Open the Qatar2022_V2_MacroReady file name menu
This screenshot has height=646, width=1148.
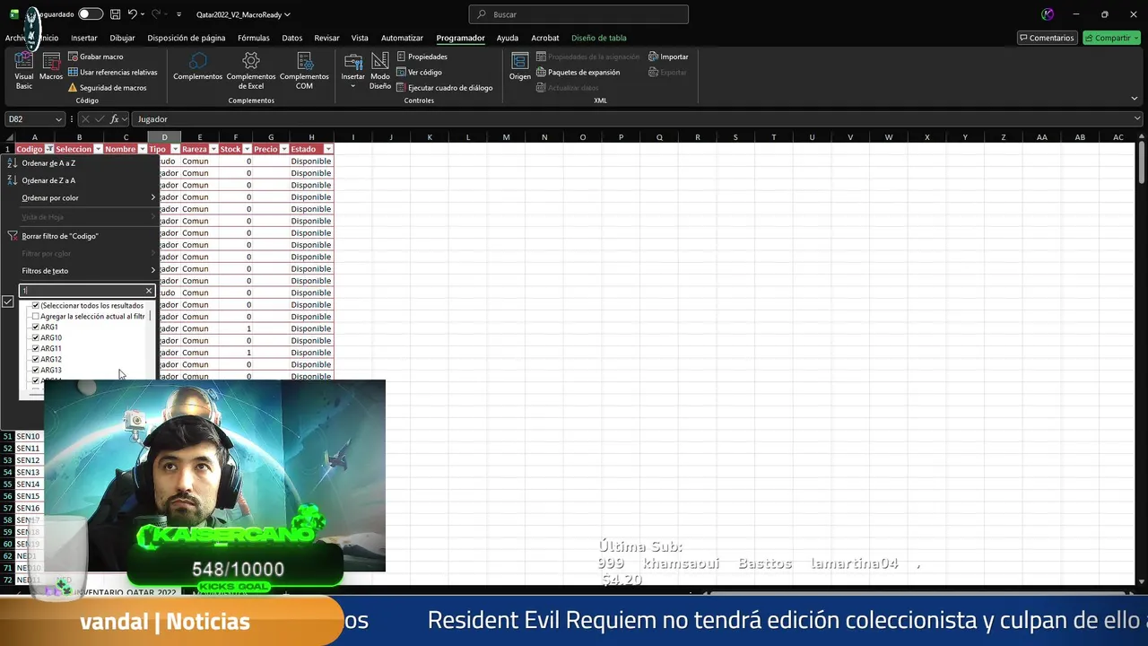(243, 14)
